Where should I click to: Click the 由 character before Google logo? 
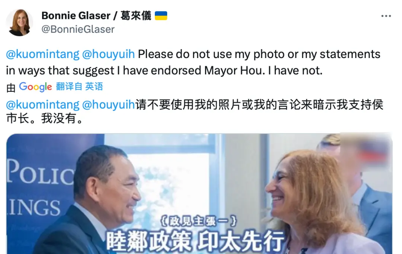pyautogui.click(x=11, y=88)
